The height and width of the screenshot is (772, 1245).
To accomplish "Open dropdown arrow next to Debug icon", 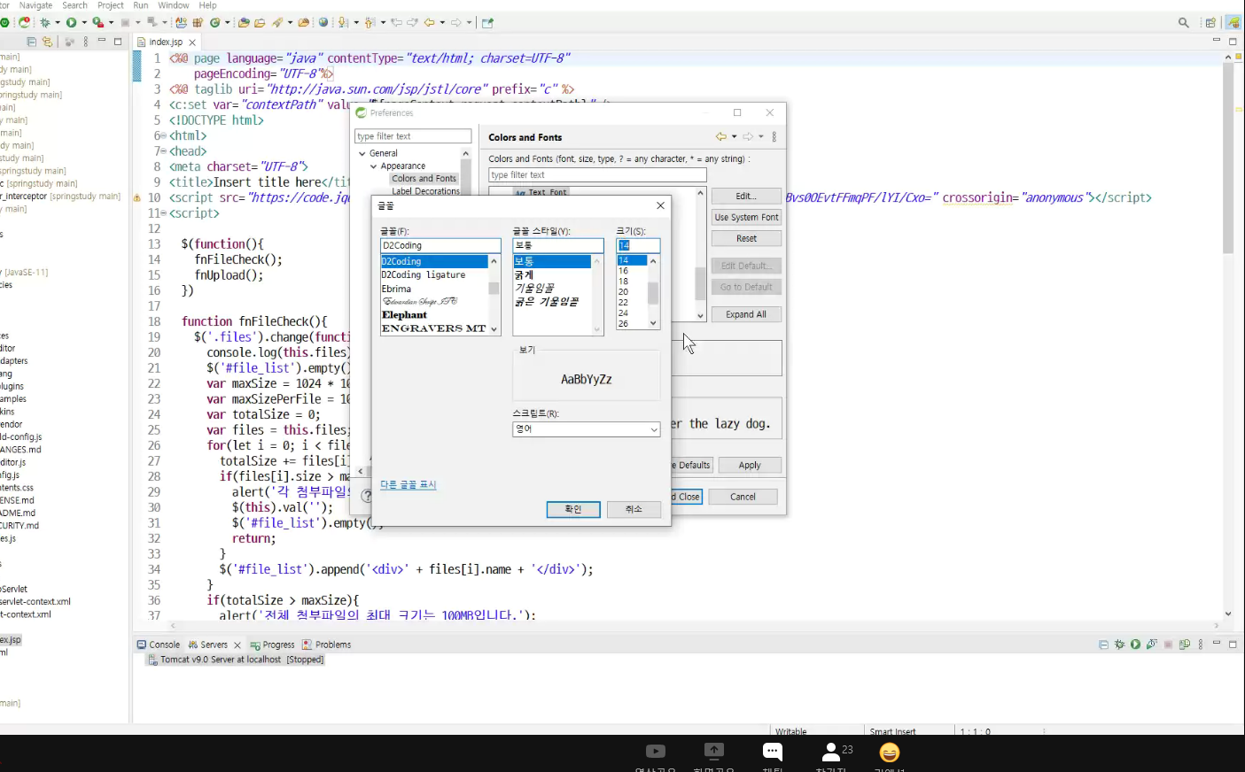I will 58,22.
